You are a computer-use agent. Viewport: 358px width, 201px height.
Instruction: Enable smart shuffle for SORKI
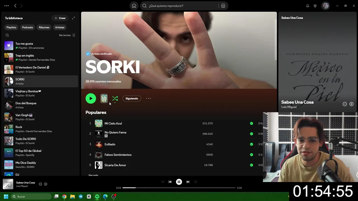115,99
